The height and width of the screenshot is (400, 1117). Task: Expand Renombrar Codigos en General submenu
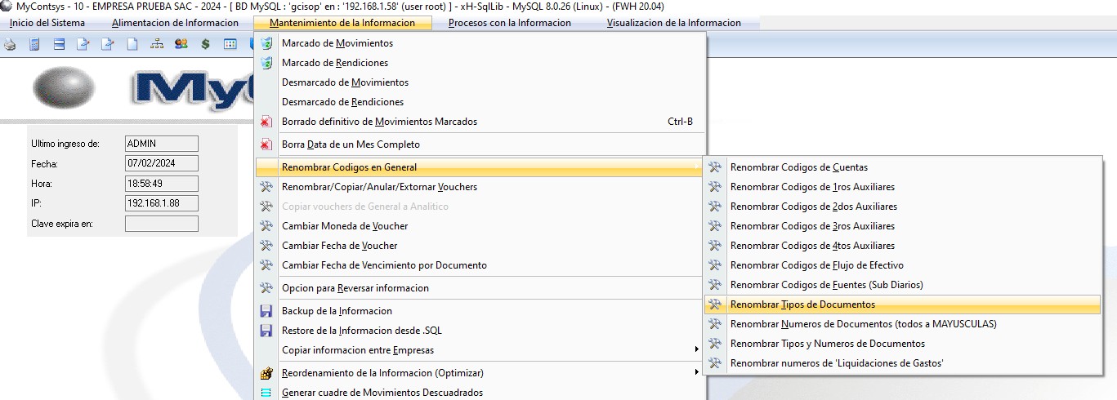[x=480, y=167]
